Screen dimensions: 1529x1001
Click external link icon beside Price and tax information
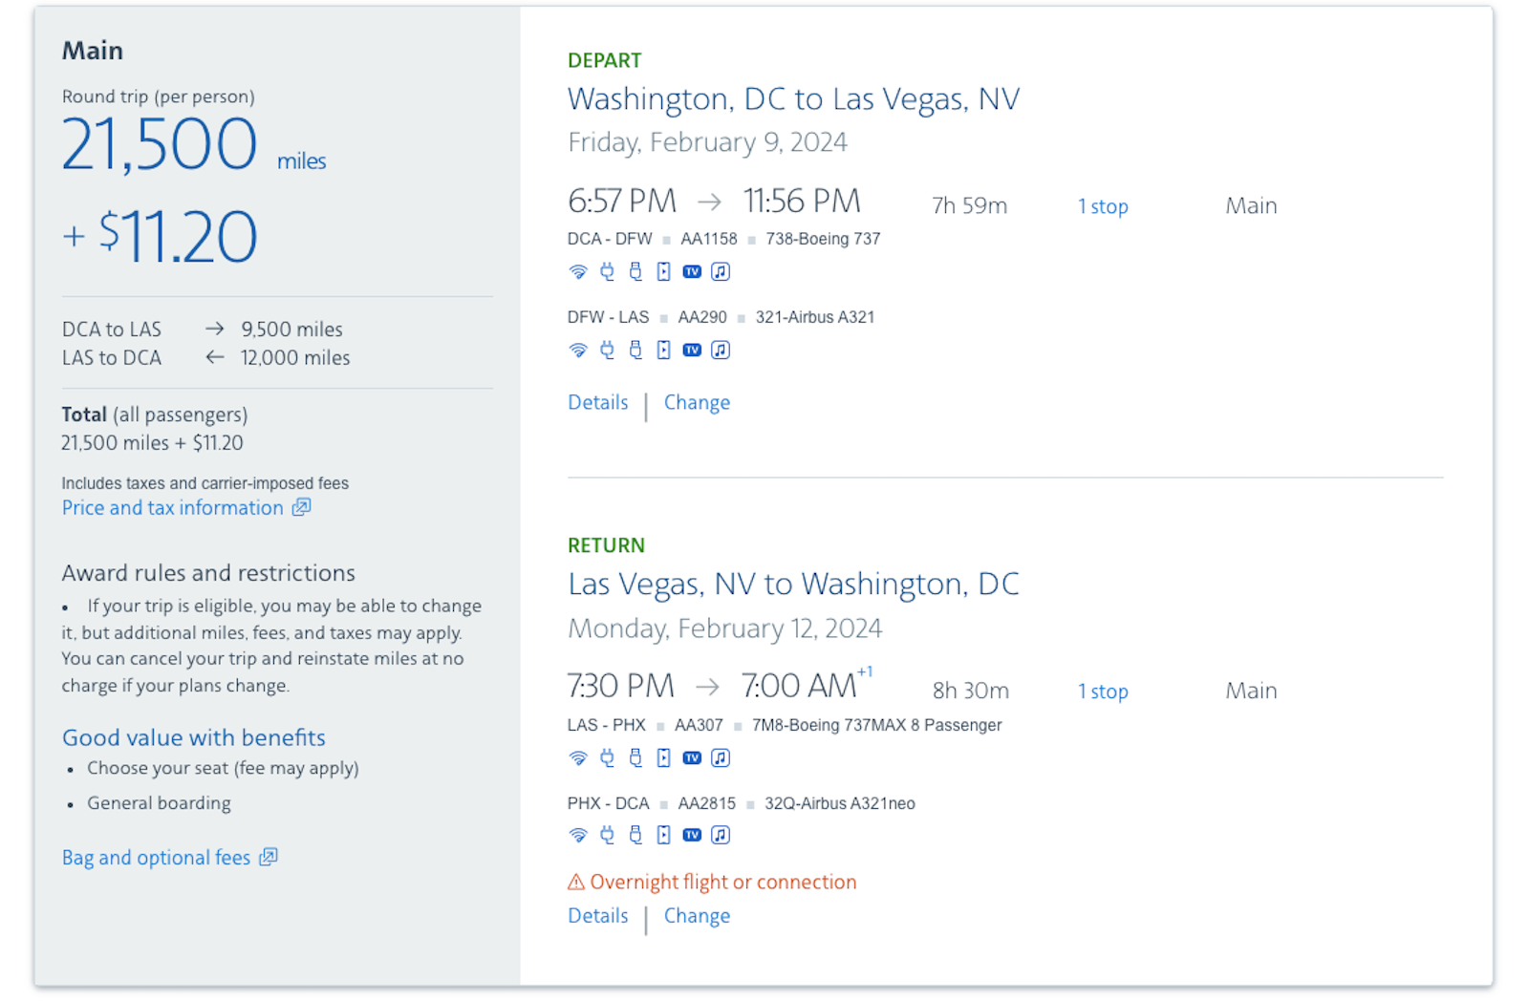click(x=302, y=507)
